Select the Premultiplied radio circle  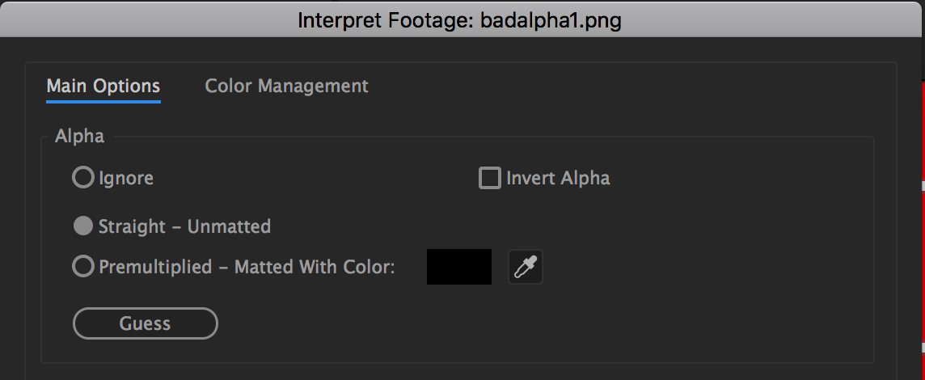point(83,266)
